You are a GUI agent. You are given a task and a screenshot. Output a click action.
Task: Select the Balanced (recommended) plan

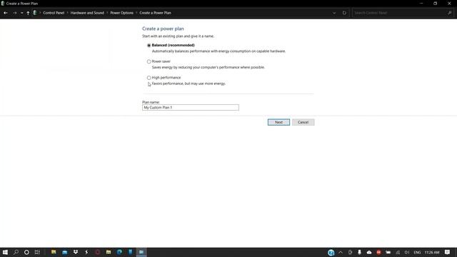pyautogui.click(x=149, y=45)
